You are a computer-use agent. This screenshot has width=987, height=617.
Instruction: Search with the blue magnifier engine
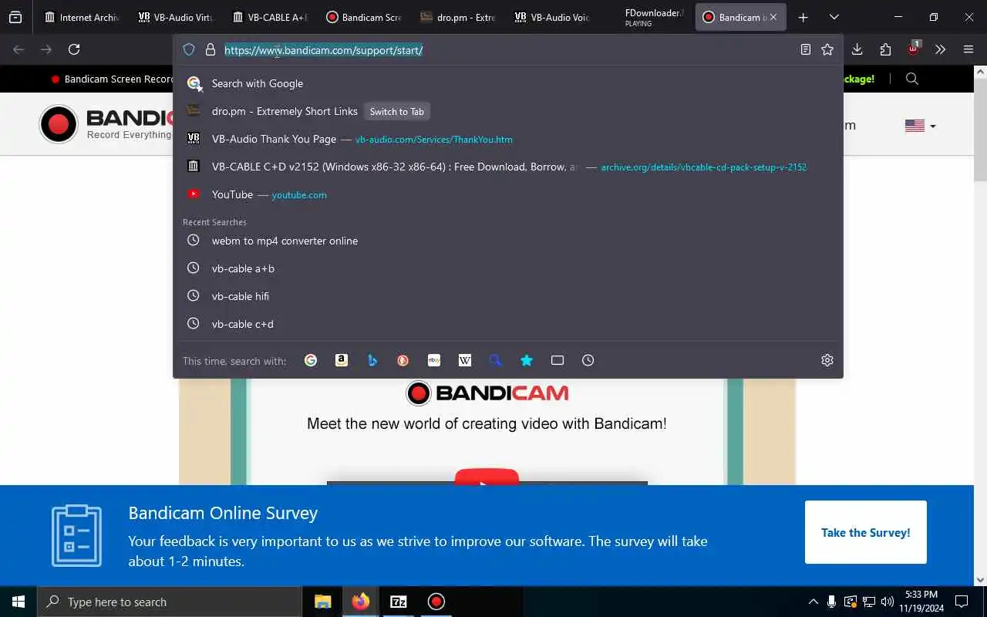(x=496, y=360)
